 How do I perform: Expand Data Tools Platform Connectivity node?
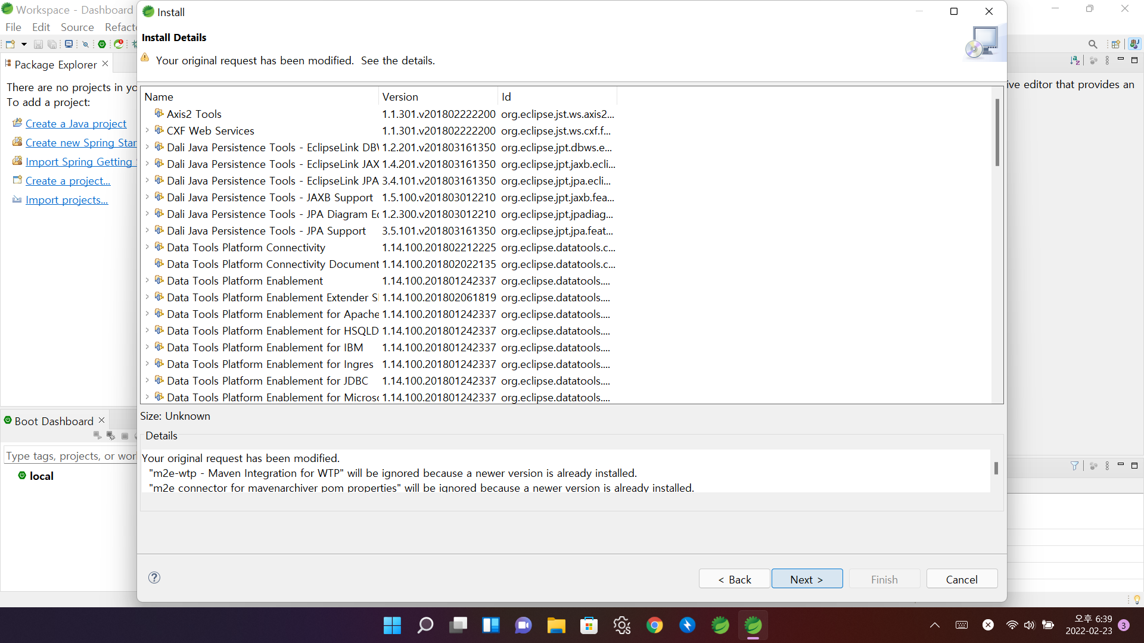click(x=147, y=247)
